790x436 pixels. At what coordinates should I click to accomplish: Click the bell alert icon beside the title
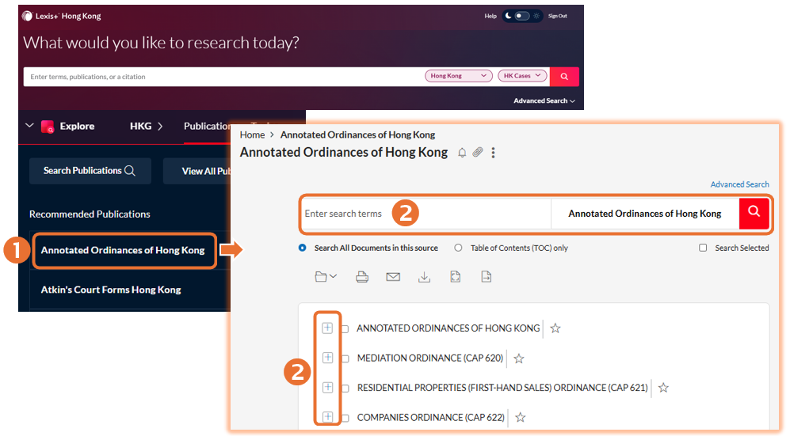coord(462,153)
